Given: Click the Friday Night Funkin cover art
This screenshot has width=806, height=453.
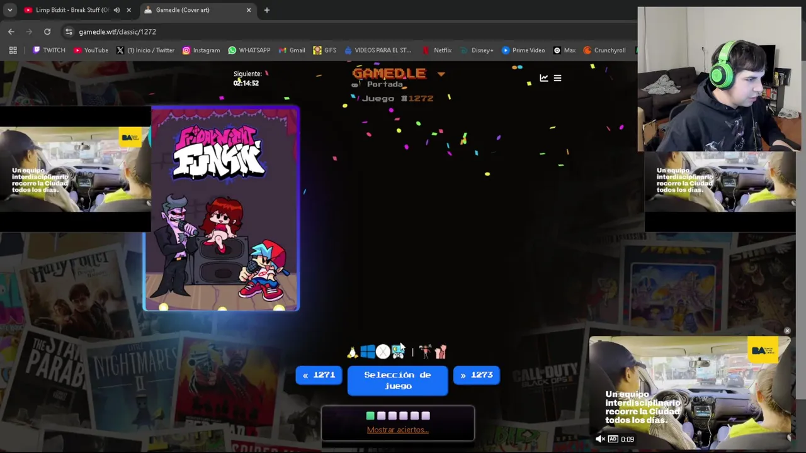Looking at the screenshot, I should pyautogui.click(x=222, y=209).
